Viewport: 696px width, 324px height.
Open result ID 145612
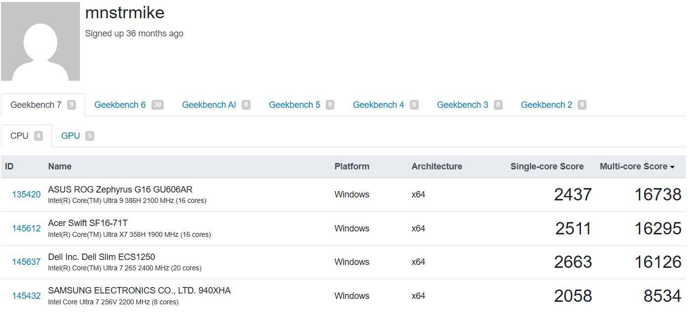point(26,228)
